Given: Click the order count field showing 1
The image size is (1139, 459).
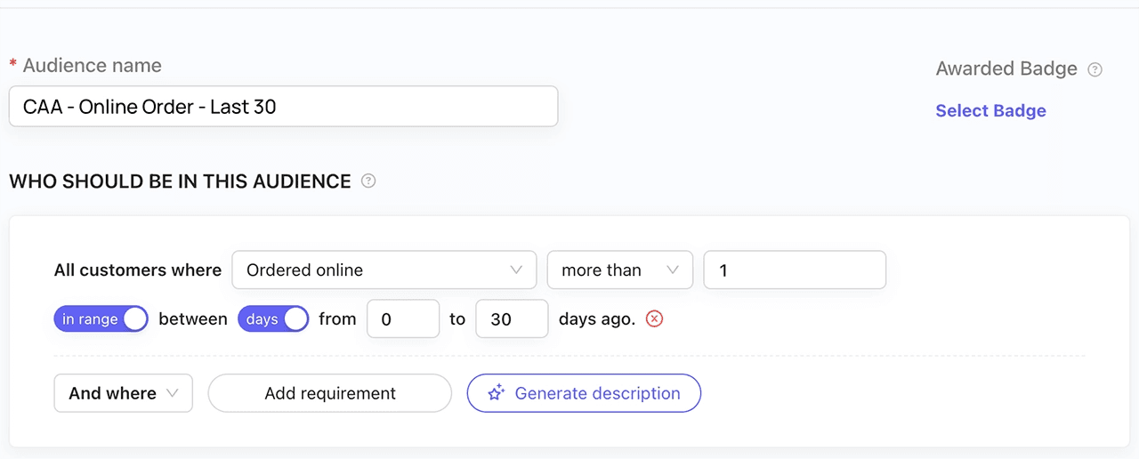Looking at the screenshot, I should point(794,270).
